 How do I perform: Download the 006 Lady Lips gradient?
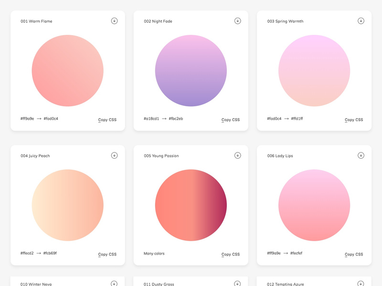click(x=361, y=155)
